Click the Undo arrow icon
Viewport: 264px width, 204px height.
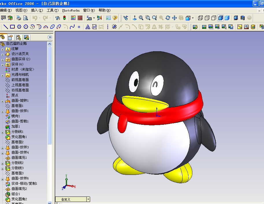click(35, 18)
